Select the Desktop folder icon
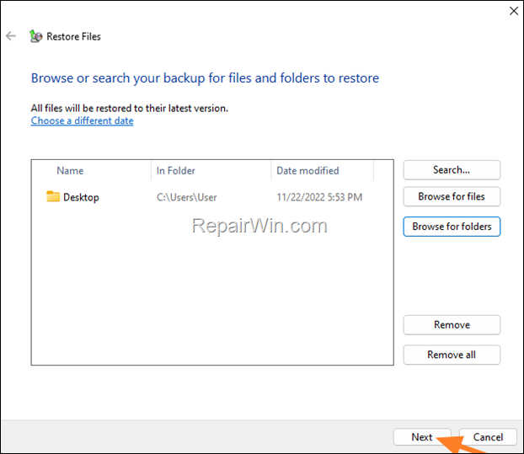Image resolution: width=524 pixels, height=454 pixels. pyautogui.click(x=53, y=196)
